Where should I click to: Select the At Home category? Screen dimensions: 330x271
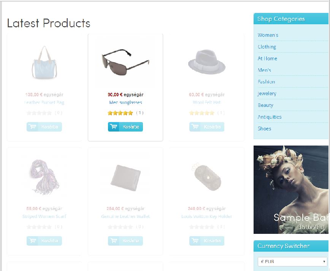coord(267,58)
